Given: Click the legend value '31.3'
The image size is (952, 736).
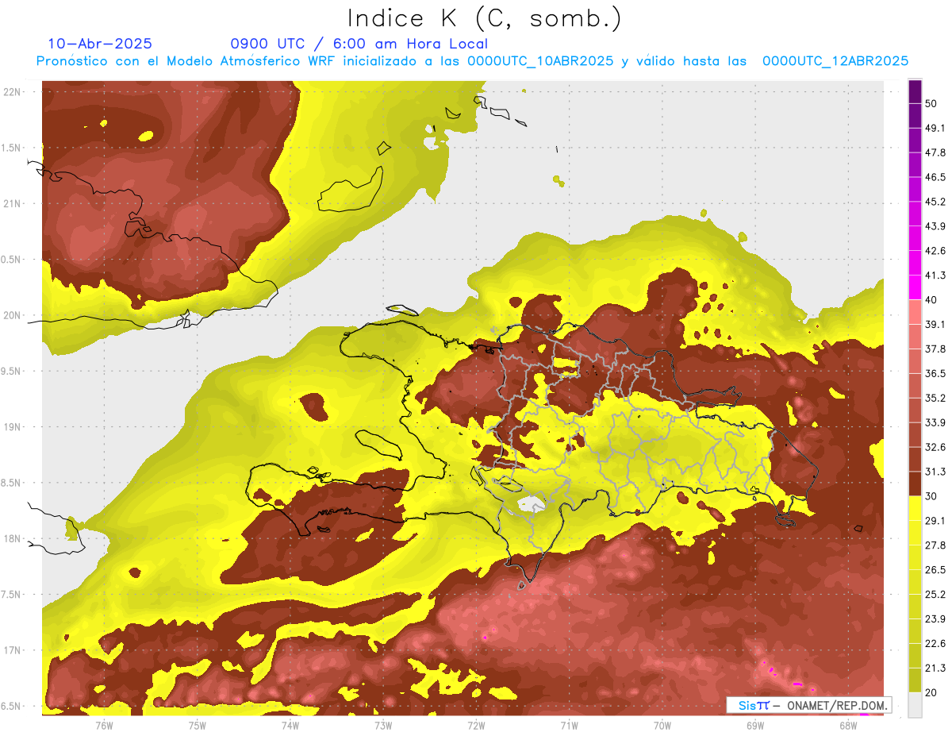Looking at the screenshot, I should pyautogui.click(x=935, y=472).
